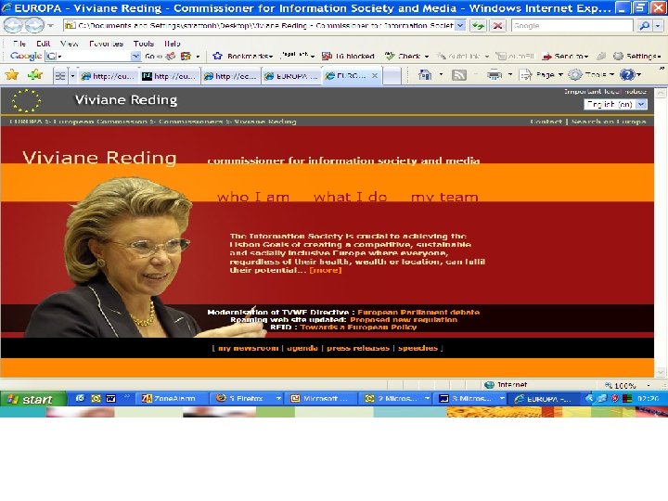Open 'Towards a European Policy' link
The image size is (668, 501).
pos(358,328)
